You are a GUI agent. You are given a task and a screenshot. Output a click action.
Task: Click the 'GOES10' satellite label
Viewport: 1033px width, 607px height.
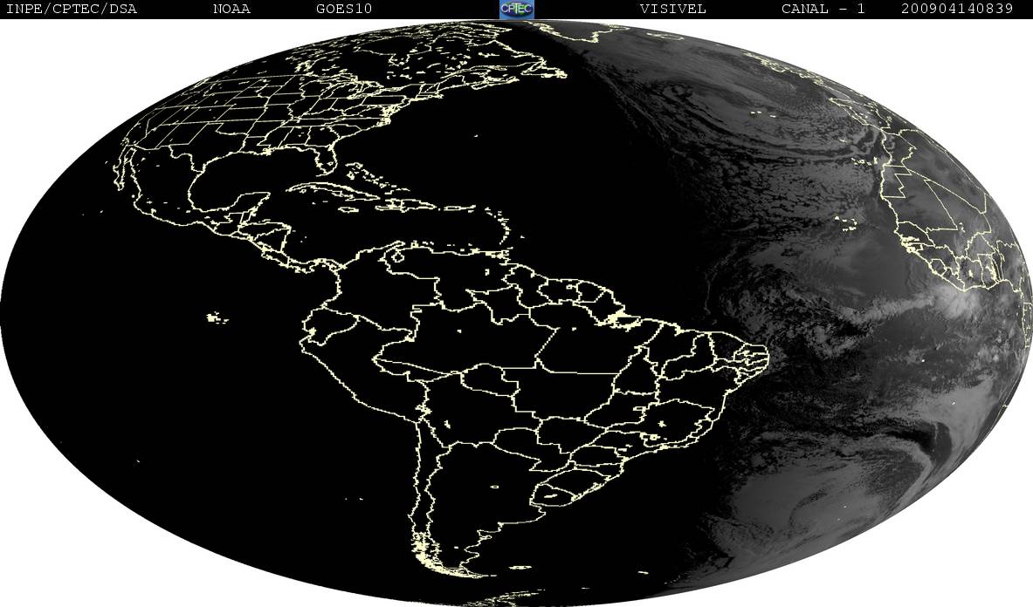tap(344, 9)
